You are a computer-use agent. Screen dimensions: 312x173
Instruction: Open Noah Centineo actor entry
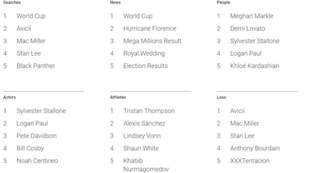[x=37, y=161]
